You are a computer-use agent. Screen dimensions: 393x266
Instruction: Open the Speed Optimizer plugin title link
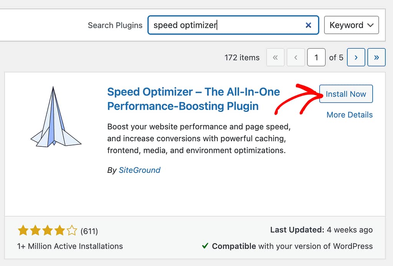193,99
